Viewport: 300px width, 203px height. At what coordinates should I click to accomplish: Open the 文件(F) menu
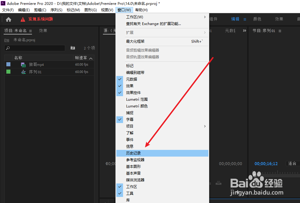tap(8, 10)
